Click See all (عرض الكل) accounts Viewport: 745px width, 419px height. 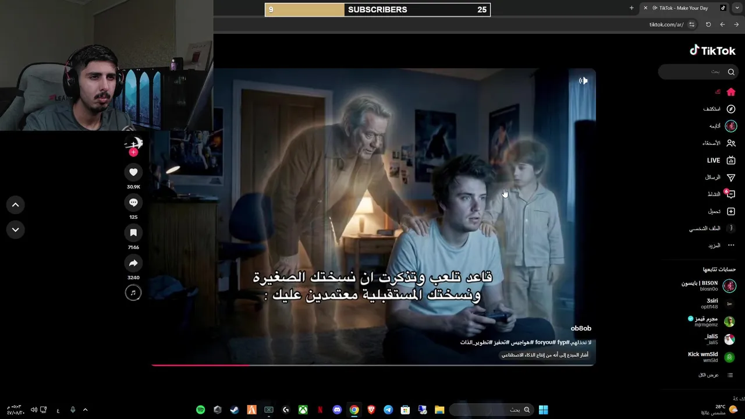point(715,375)
